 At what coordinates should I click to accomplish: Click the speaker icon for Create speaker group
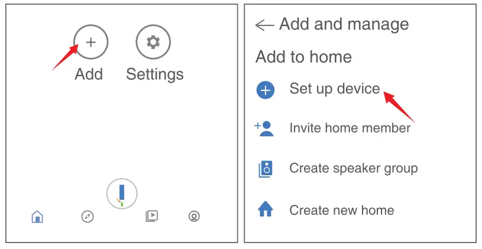[266, 169]
